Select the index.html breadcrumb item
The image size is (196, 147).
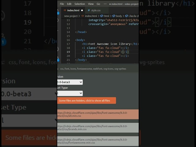pos(91,16)
